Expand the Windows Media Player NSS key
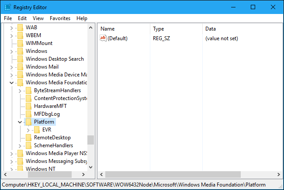Image resolution: width=284 pixels, height=190 pixels. [x=12, y=154]
